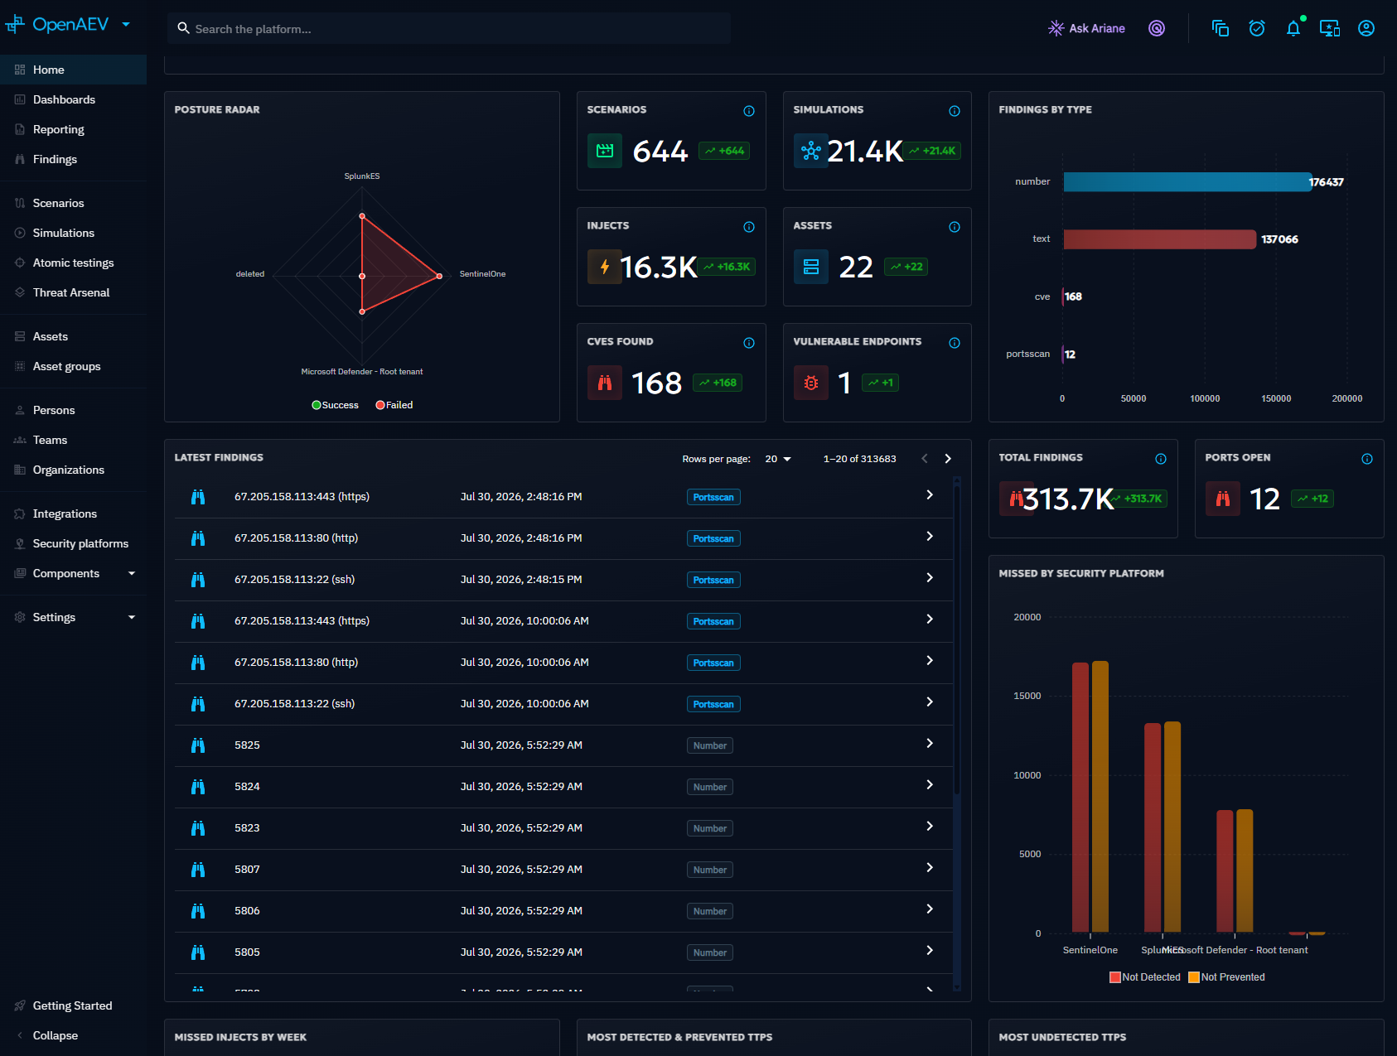Click the monitor star icon in top bar

1330,28
